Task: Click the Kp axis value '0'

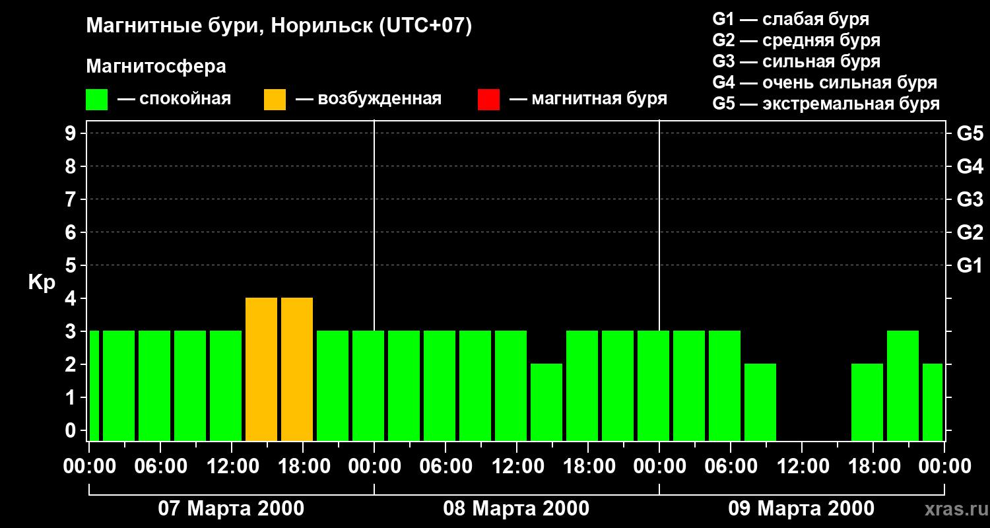Action: [x=72, y=430]
